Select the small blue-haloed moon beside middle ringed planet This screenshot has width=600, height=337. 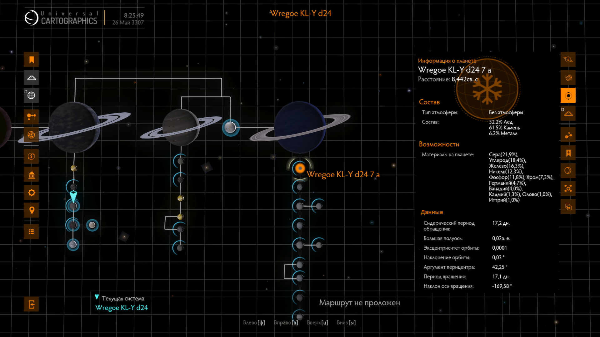230,127
